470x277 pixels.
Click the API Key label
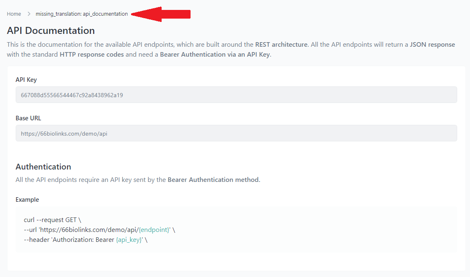tap(26, 80)
